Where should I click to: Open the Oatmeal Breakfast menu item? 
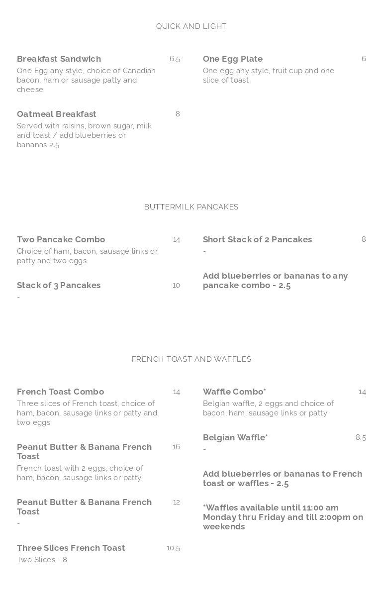pyautogui.click(x=56, y=114)
